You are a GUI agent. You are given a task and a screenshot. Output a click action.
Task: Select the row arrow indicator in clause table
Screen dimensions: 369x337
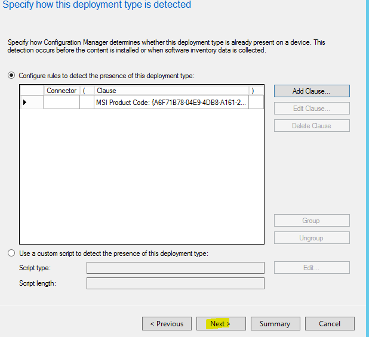coord(24,103)
